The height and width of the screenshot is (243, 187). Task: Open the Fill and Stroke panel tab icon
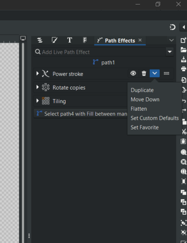click(x=55, y=40)
